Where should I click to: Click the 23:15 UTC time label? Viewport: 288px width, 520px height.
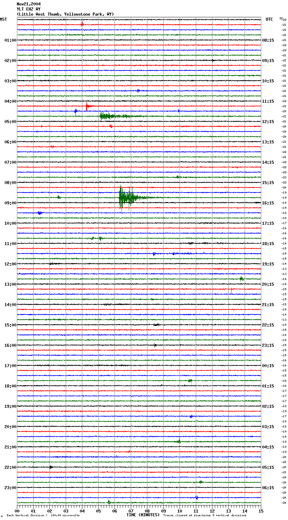pyautogui.click(x=268, y=345)
